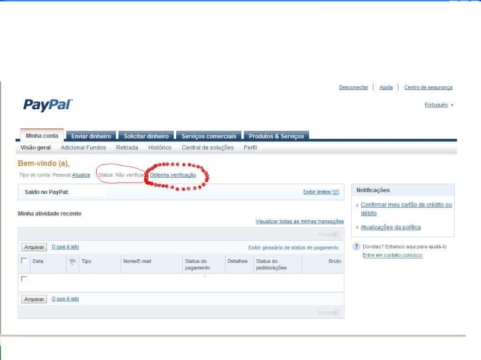Select the Histórico submenu item
Viewport: 481px width, 360px height.
click(160, 148)
